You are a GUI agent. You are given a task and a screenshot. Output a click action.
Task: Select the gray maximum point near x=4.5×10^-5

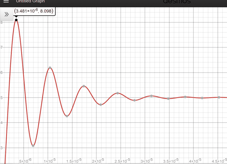[219, 97]
